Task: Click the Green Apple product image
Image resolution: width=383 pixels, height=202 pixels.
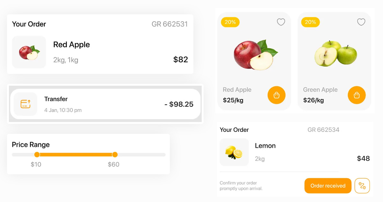Action: [x=336, y=54]
